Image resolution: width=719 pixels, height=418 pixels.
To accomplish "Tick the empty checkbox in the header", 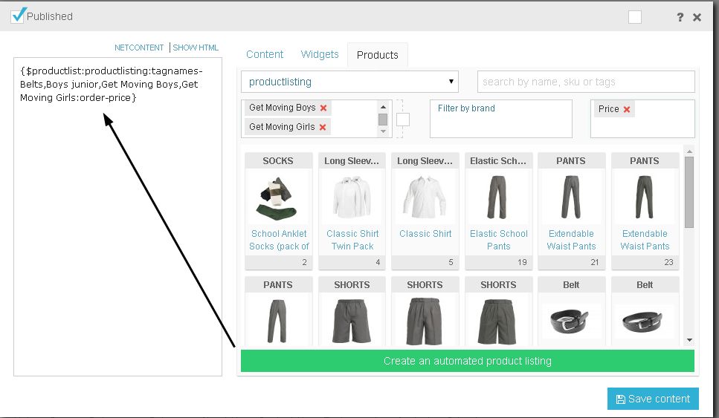I will pyautogui.click(x=634, y=17).
